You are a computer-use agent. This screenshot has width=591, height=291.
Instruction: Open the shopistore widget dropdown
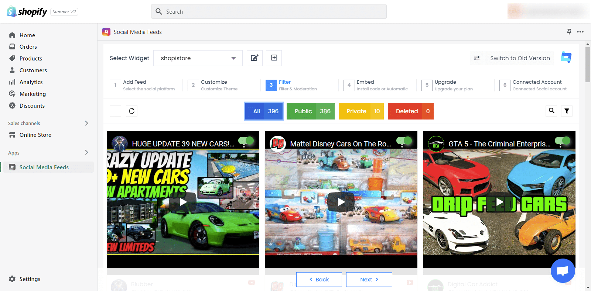click(x=198, y=58)
